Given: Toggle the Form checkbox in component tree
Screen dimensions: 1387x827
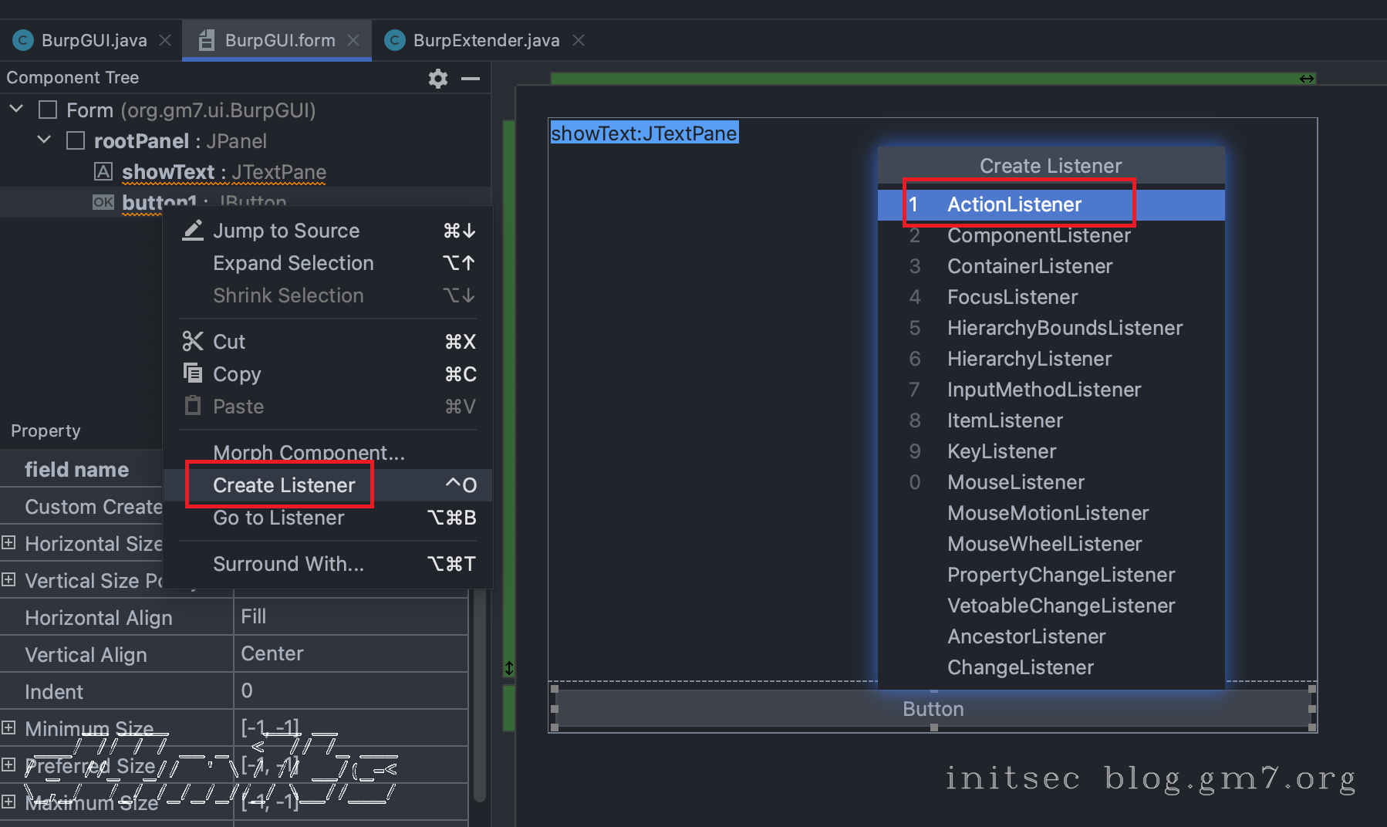Looking at the screenshot, I should coord(48,110).
